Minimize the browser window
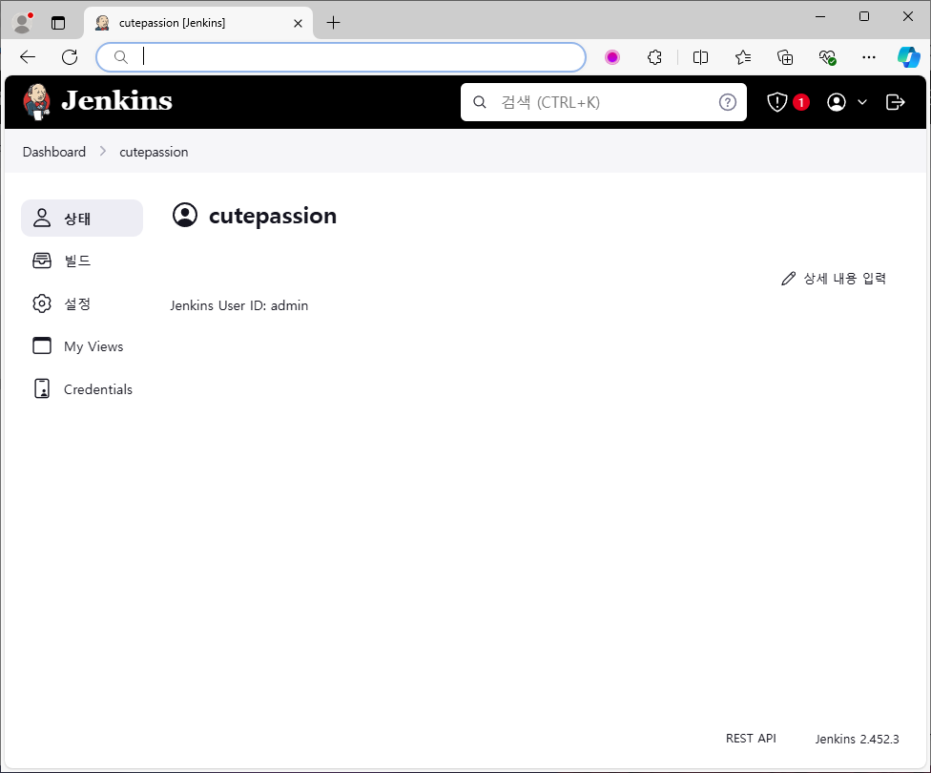Screen dimensions: 931x773 pos(820,16)
